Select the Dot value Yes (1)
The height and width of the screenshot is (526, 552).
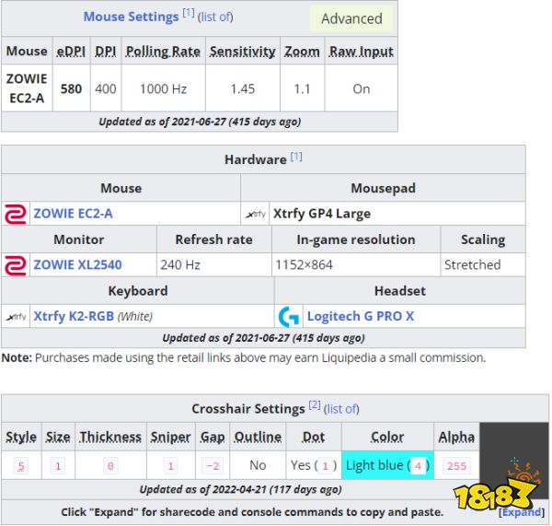314,466
